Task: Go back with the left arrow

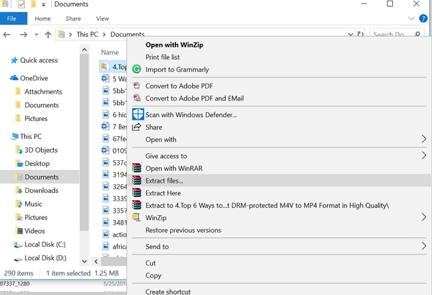Action: click(7, 35)
